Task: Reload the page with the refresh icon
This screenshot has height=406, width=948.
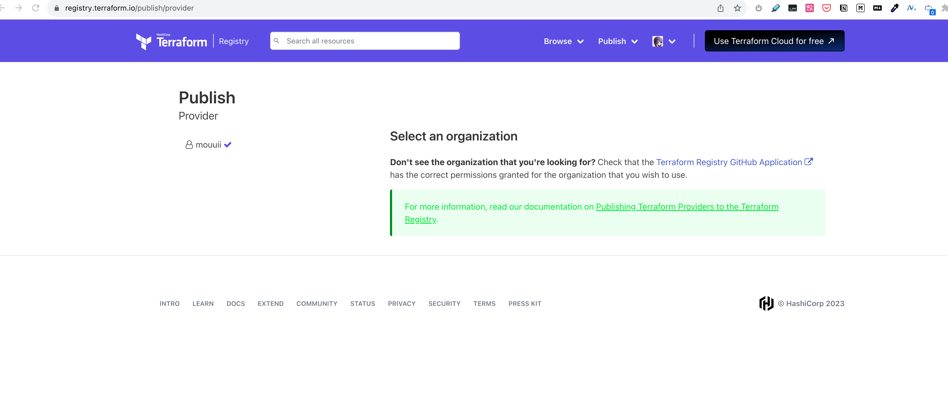Action: [x=36, y=8]
